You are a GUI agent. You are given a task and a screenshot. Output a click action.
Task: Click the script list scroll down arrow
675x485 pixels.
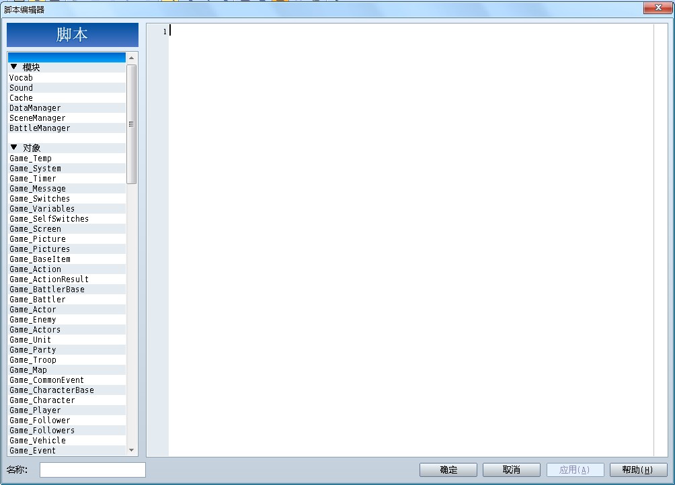tap(132, 450)
